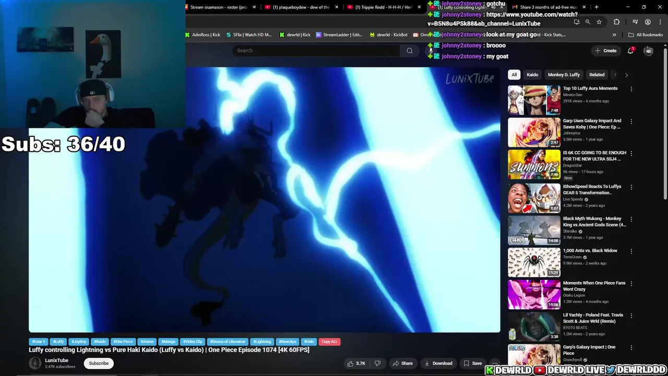
Task: Open Chrome profile icon
Action: [x=648, y=22]
